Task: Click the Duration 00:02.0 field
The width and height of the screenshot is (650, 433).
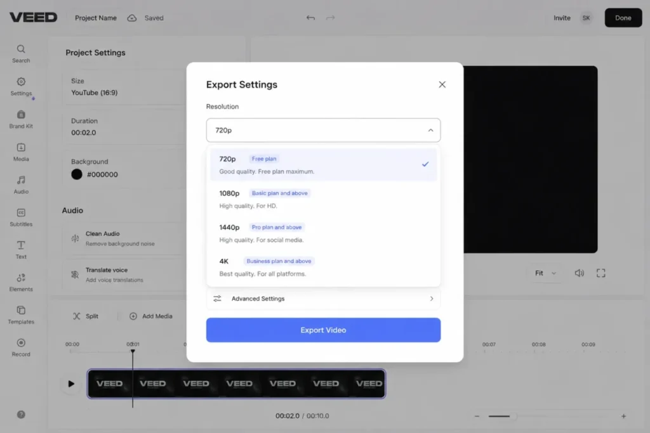Action: [x=124, y=127]
